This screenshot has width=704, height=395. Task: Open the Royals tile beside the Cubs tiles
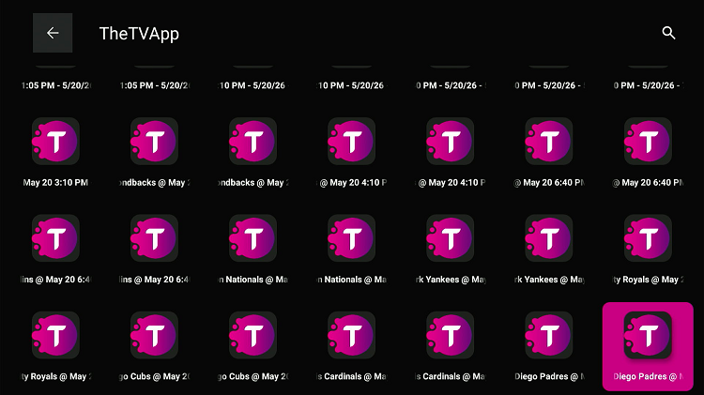[x=55, y=346]
